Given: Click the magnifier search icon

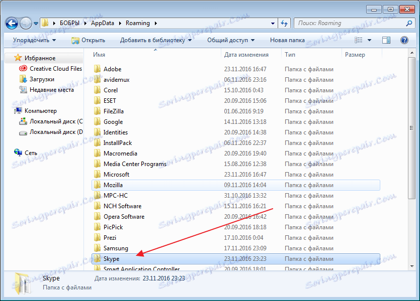Looking at the screenshot, I should tap(409, 23).
